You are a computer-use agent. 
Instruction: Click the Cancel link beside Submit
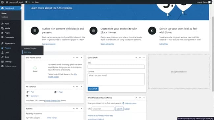127,109
